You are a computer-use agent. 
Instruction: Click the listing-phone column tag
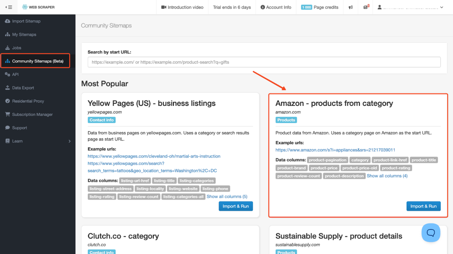215,189
